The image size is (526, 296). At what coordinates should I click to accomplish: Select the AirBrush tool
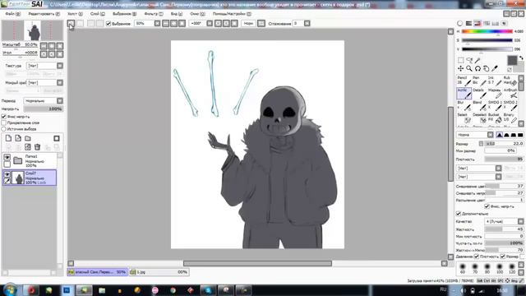(x=510, y=93)
